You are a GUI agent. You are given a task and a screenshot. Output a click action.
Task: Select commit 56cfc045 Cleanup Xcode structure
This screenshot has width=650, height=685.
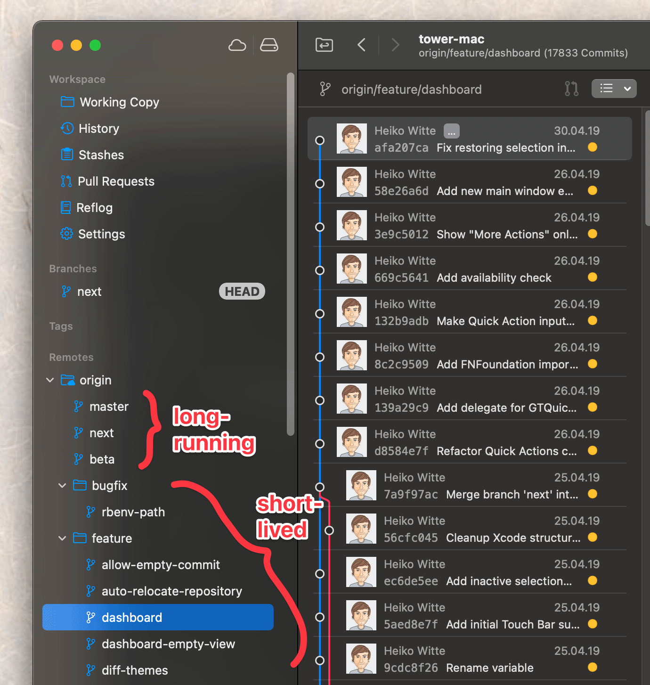click(x=470, y=529)
